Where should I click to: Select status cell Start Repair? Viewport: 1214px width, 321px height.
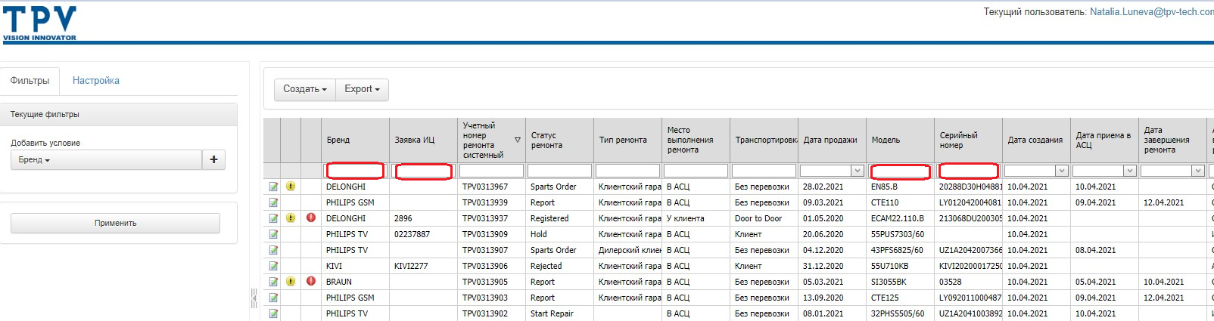coord(559,313)
